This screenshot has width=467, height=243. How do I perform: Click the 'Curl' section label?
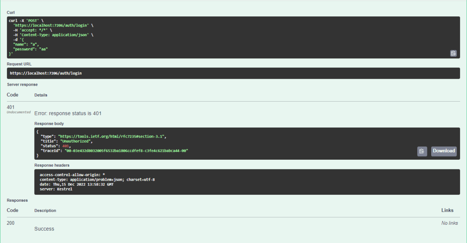click(11, 12)
